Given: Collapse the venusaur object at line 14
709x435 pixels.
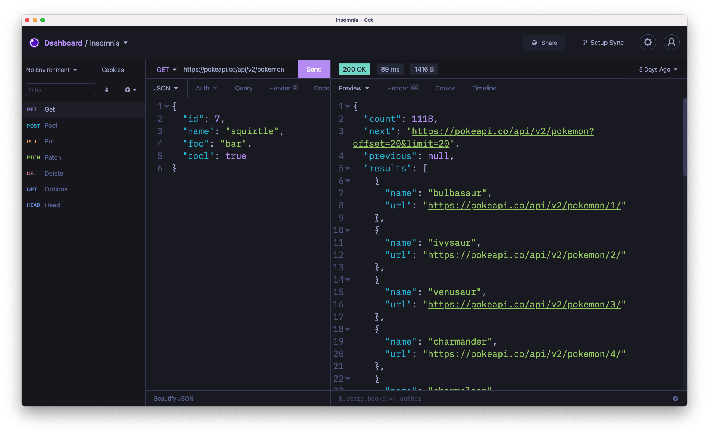Looking at the screenshot, I should (348, 280).
